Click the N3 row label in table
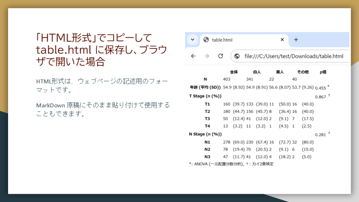Viewport: 359px width, 202px height. tap(207, 157)
